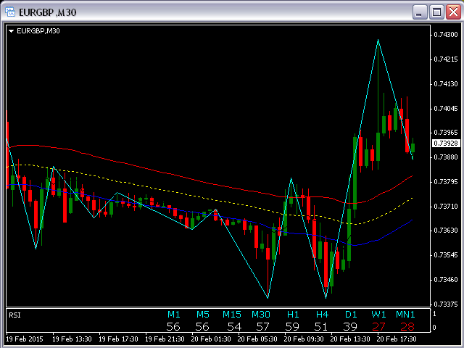The image size is (464, 348).
Task: Click the H1 timeframe label
Action: (293, 314)
